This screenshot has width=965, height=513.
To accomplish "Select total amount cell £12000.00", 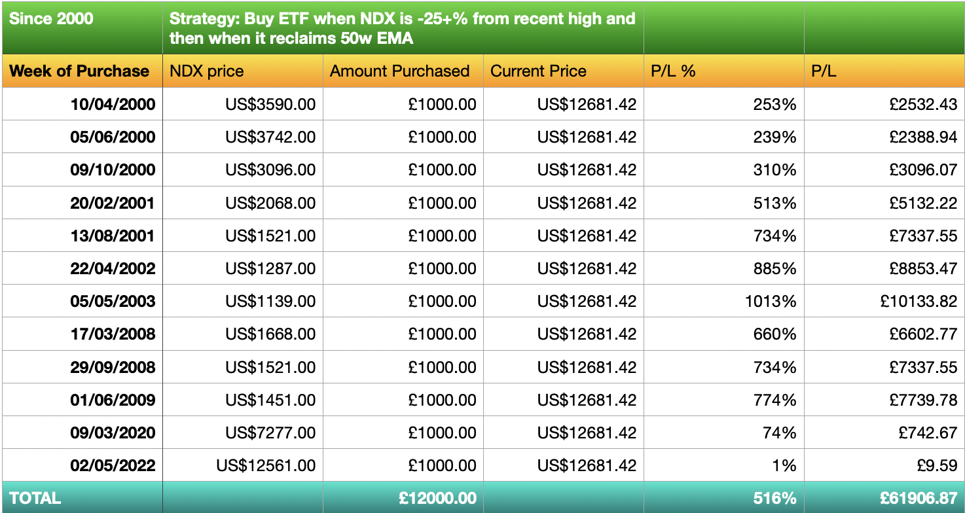I will pos(403,497).
